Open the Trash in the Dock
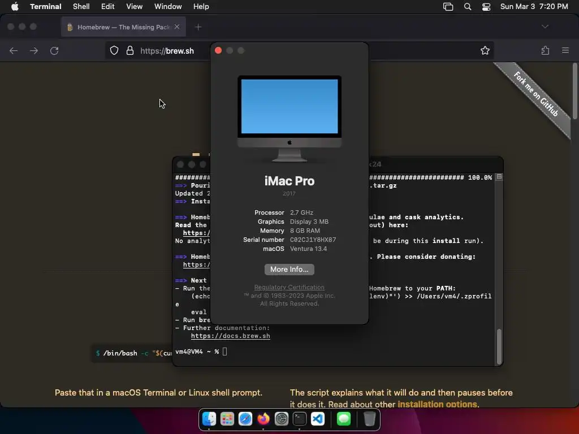The width and height of the screenshot is (579, 434). click(x=370, y=419)
